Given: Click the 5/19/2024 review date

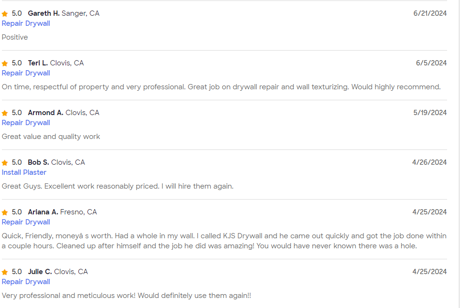Looking at the screenshot, I should pyautogui.click(x=430, y=113).
